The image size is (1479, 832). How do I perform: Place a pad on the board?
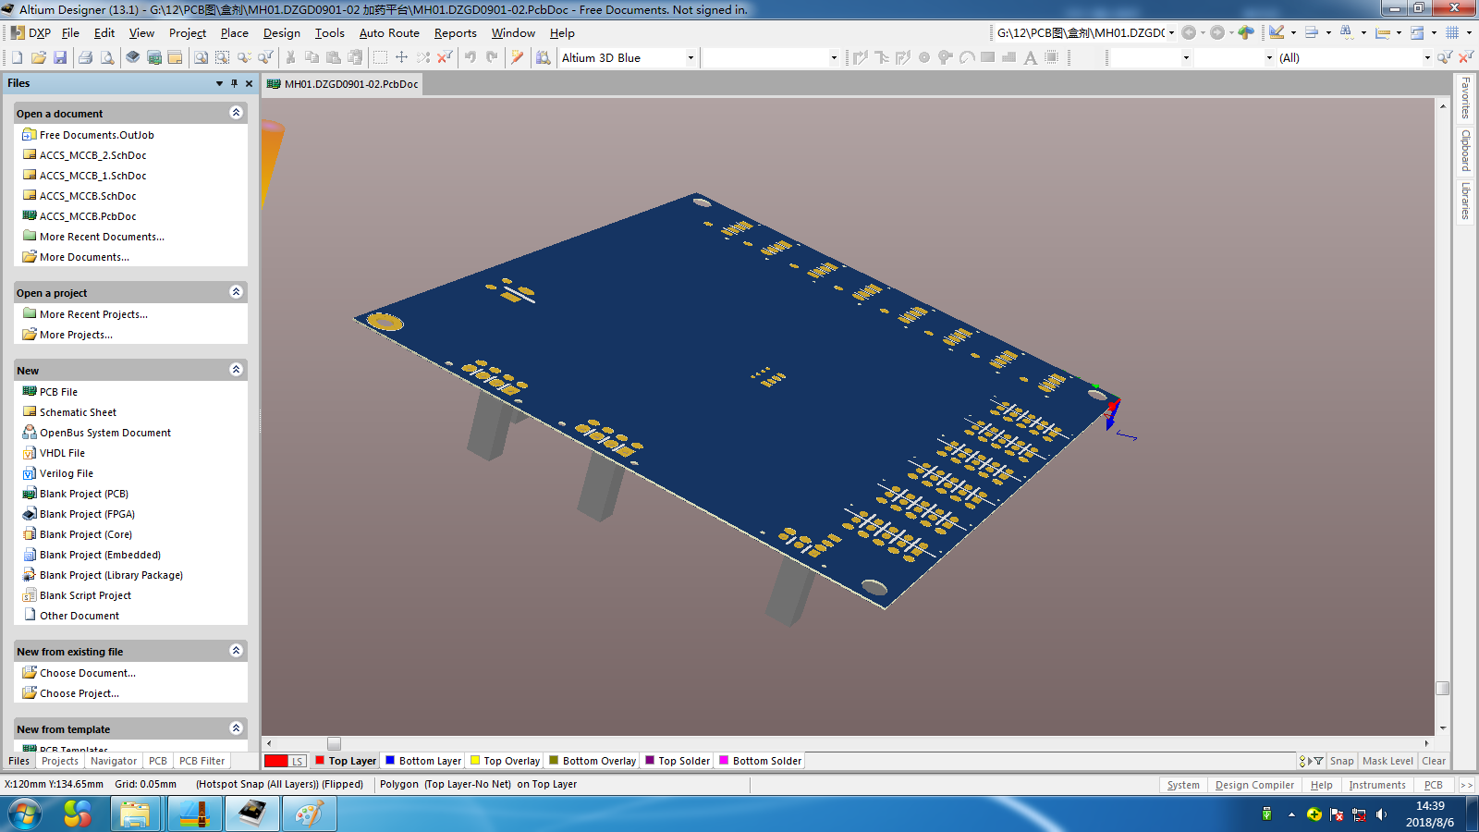pos(924,57)
